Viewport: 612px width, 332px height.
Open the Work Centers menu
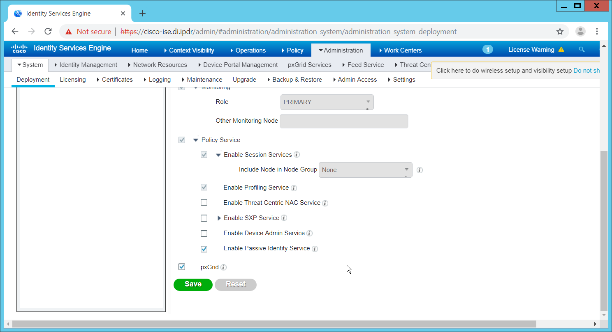(400, 50)
